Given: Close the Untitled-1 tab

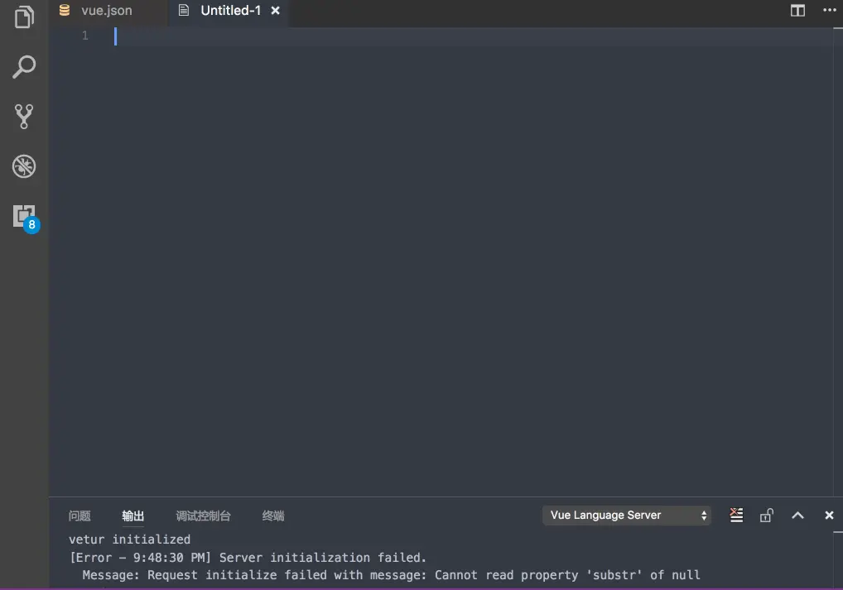Looking at the screenshot, I should tap(275, 11).
